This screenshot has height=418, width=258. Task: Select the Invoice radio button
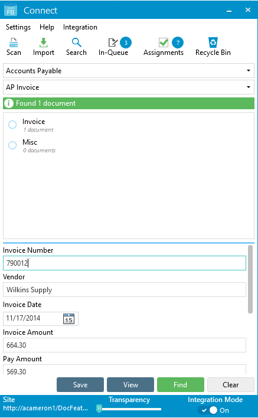pyautogui.click(x=12, y=125)
